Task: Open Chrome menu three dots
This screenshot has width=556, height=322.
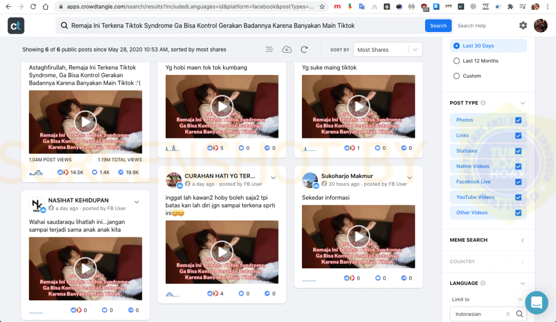Action: coord(548,7)
